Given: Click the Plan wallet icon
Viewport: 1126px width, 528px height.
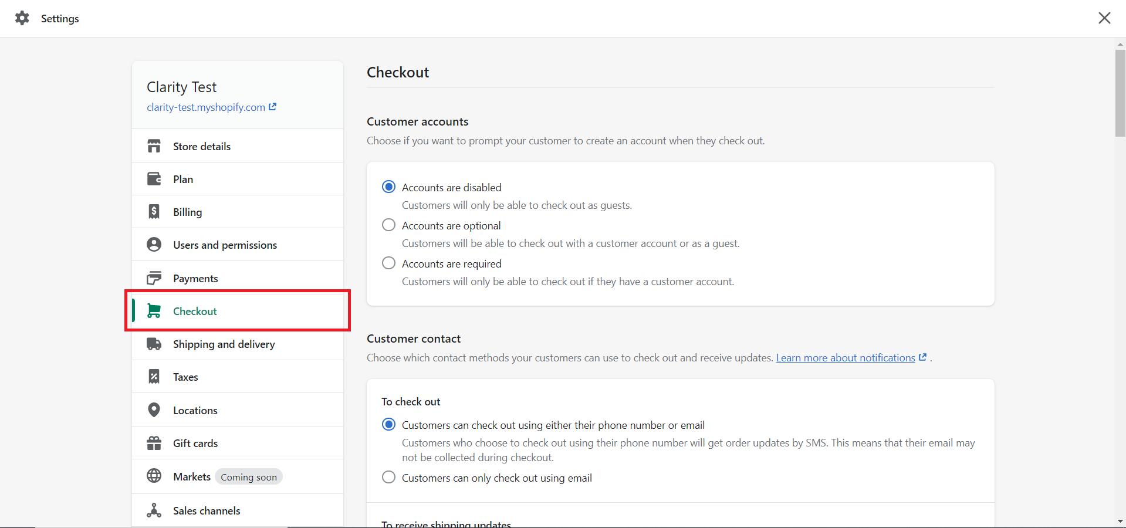Looking at the screenshot, I should tap(154, 179).
